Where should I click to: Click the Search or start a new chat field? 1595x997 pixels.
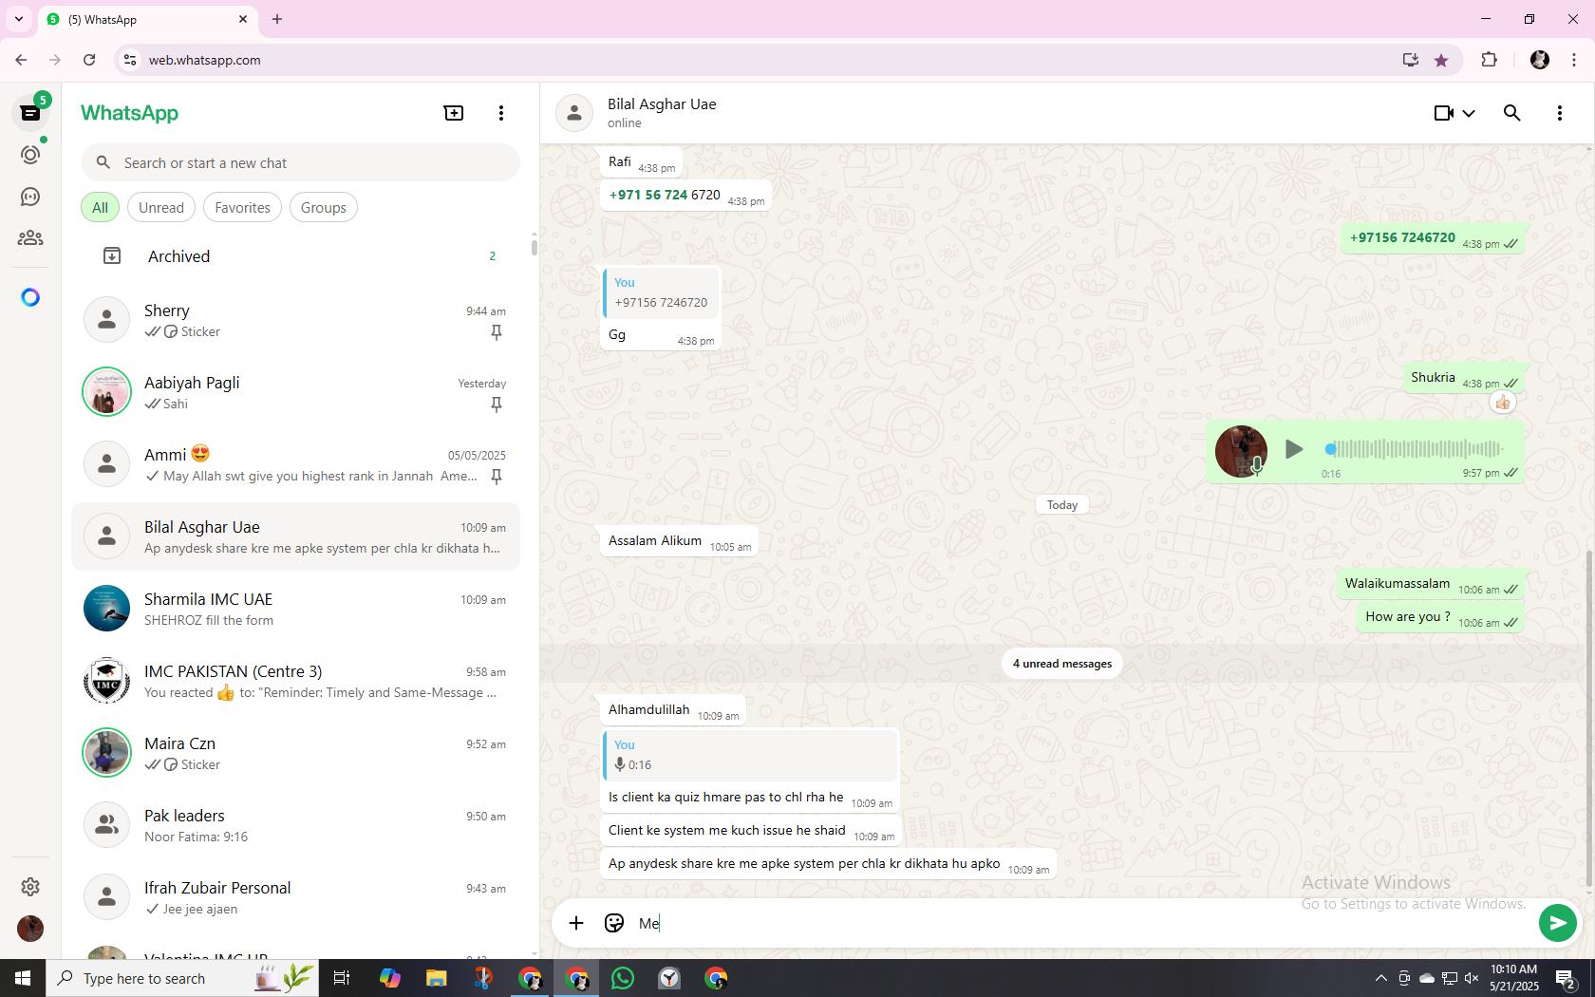(x=300, y=162)
